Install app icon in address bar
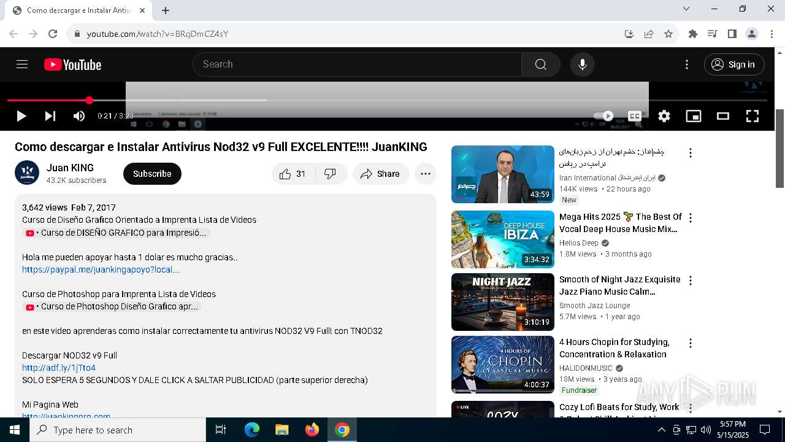 tap(629, 34)
